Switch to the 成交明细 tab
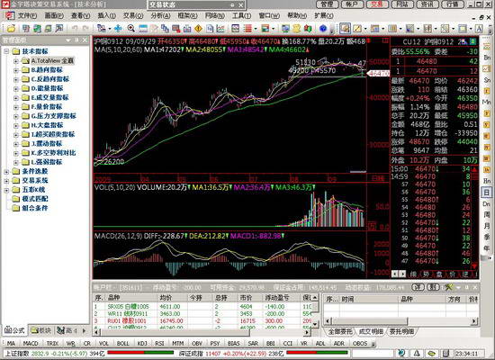The width and height of the screenshot is (495, 360). (x=371, y=331)
